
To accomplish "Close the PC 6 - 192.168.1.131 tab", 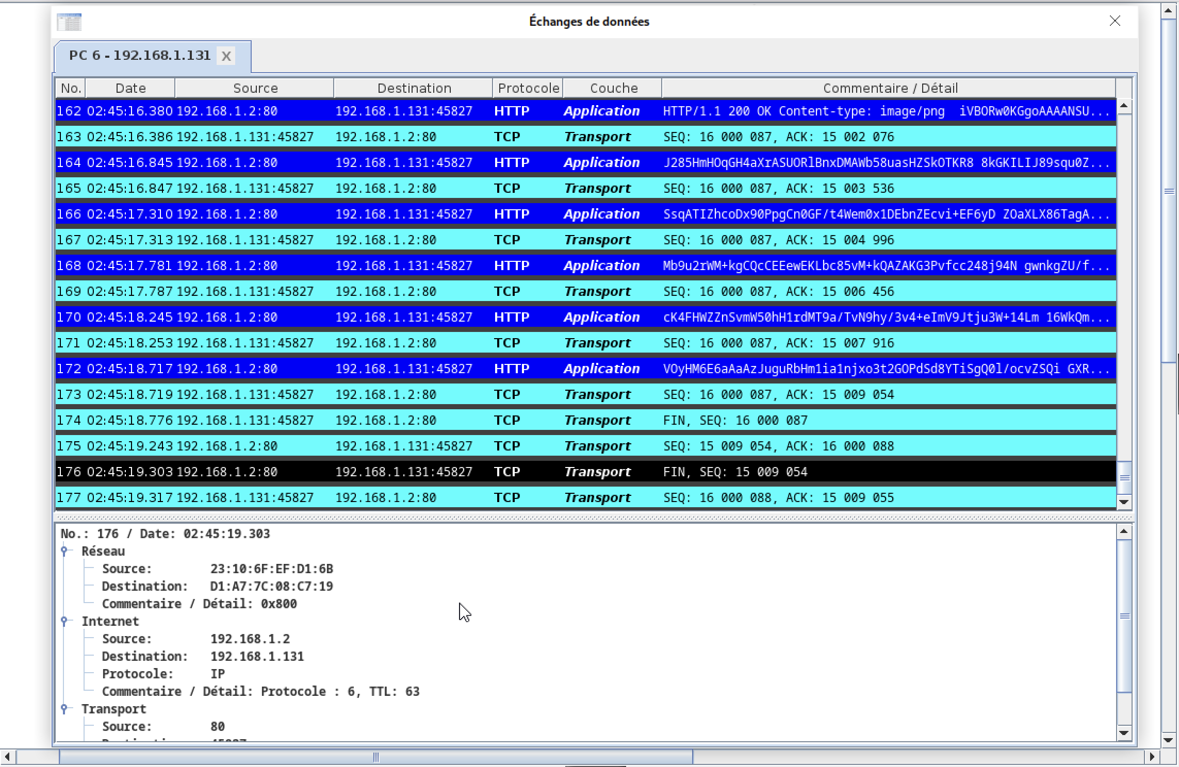I will click(226, 56).
